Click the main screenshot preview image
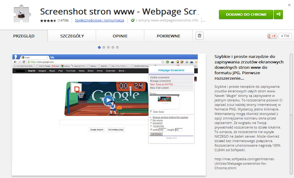Viewport: 294px width, 178px height. coord(109,115)
